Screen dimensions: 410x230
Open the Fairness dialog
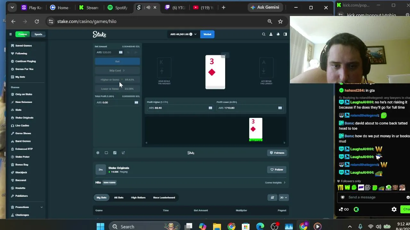tap(277, 153)
